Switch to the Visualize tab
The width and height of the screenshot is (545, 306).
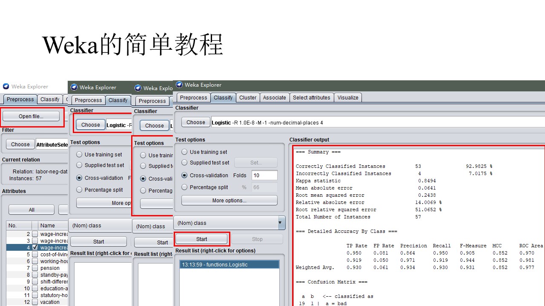click(x=348, y=97)
